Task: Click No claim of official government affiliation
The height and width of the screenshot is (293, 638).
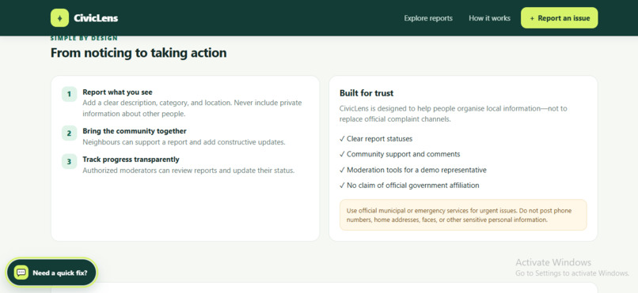Action: tap(409, 186)
